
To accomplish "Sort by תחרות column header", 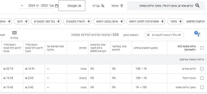I will tap(83, 48).
